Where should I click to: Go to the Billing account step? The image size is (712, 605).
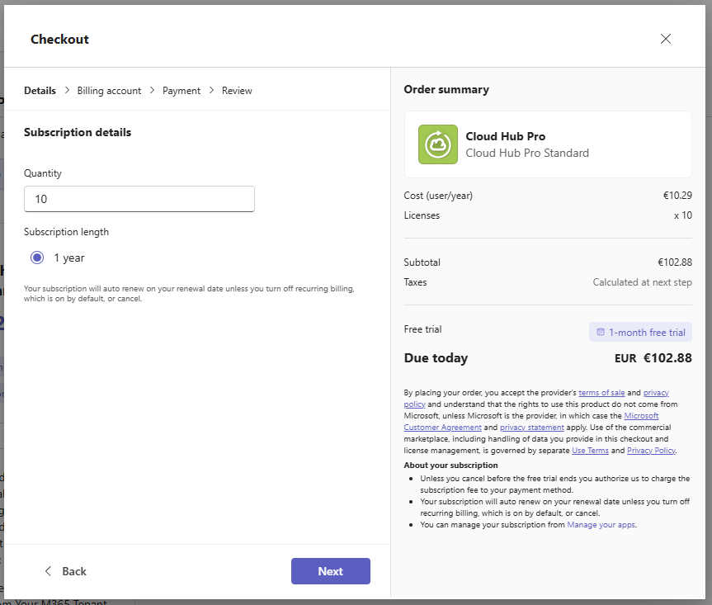coord(109,91)
